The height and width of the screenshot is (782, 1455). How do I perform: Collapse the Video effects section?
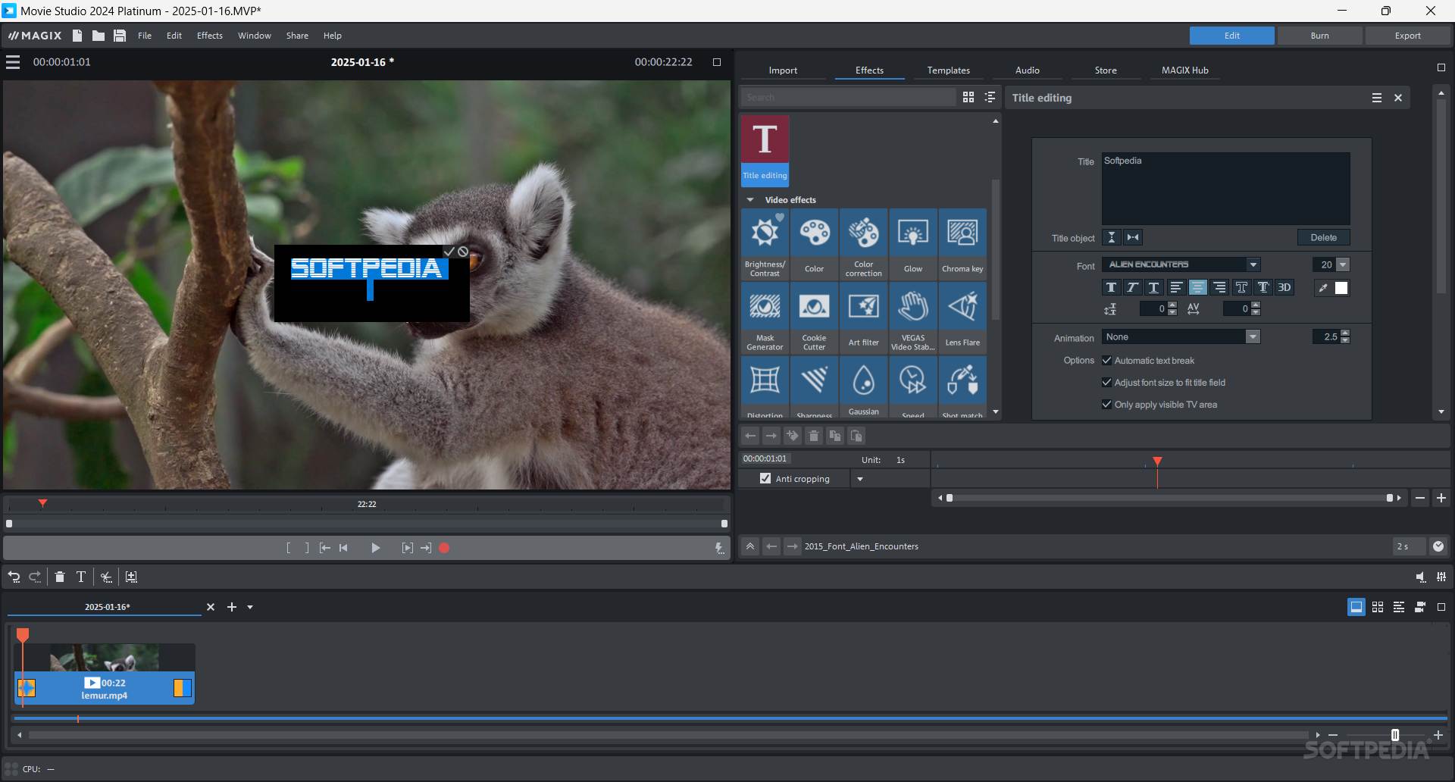coord(750,200)
